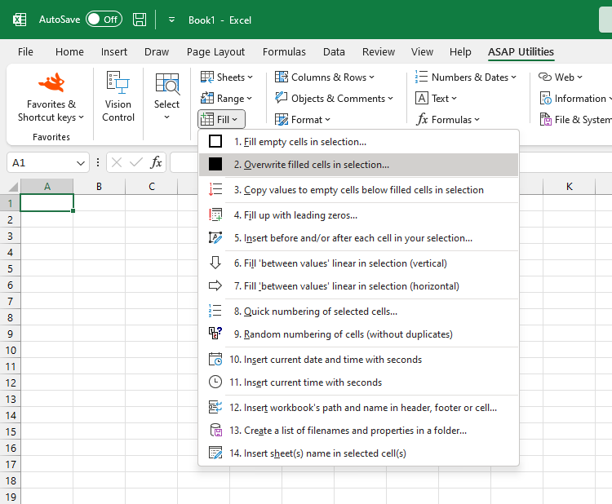Expand the Columns & Rows dropdown
Viewport: 612px width, 504px height.
pyautogui.click(x=325, y=77)
